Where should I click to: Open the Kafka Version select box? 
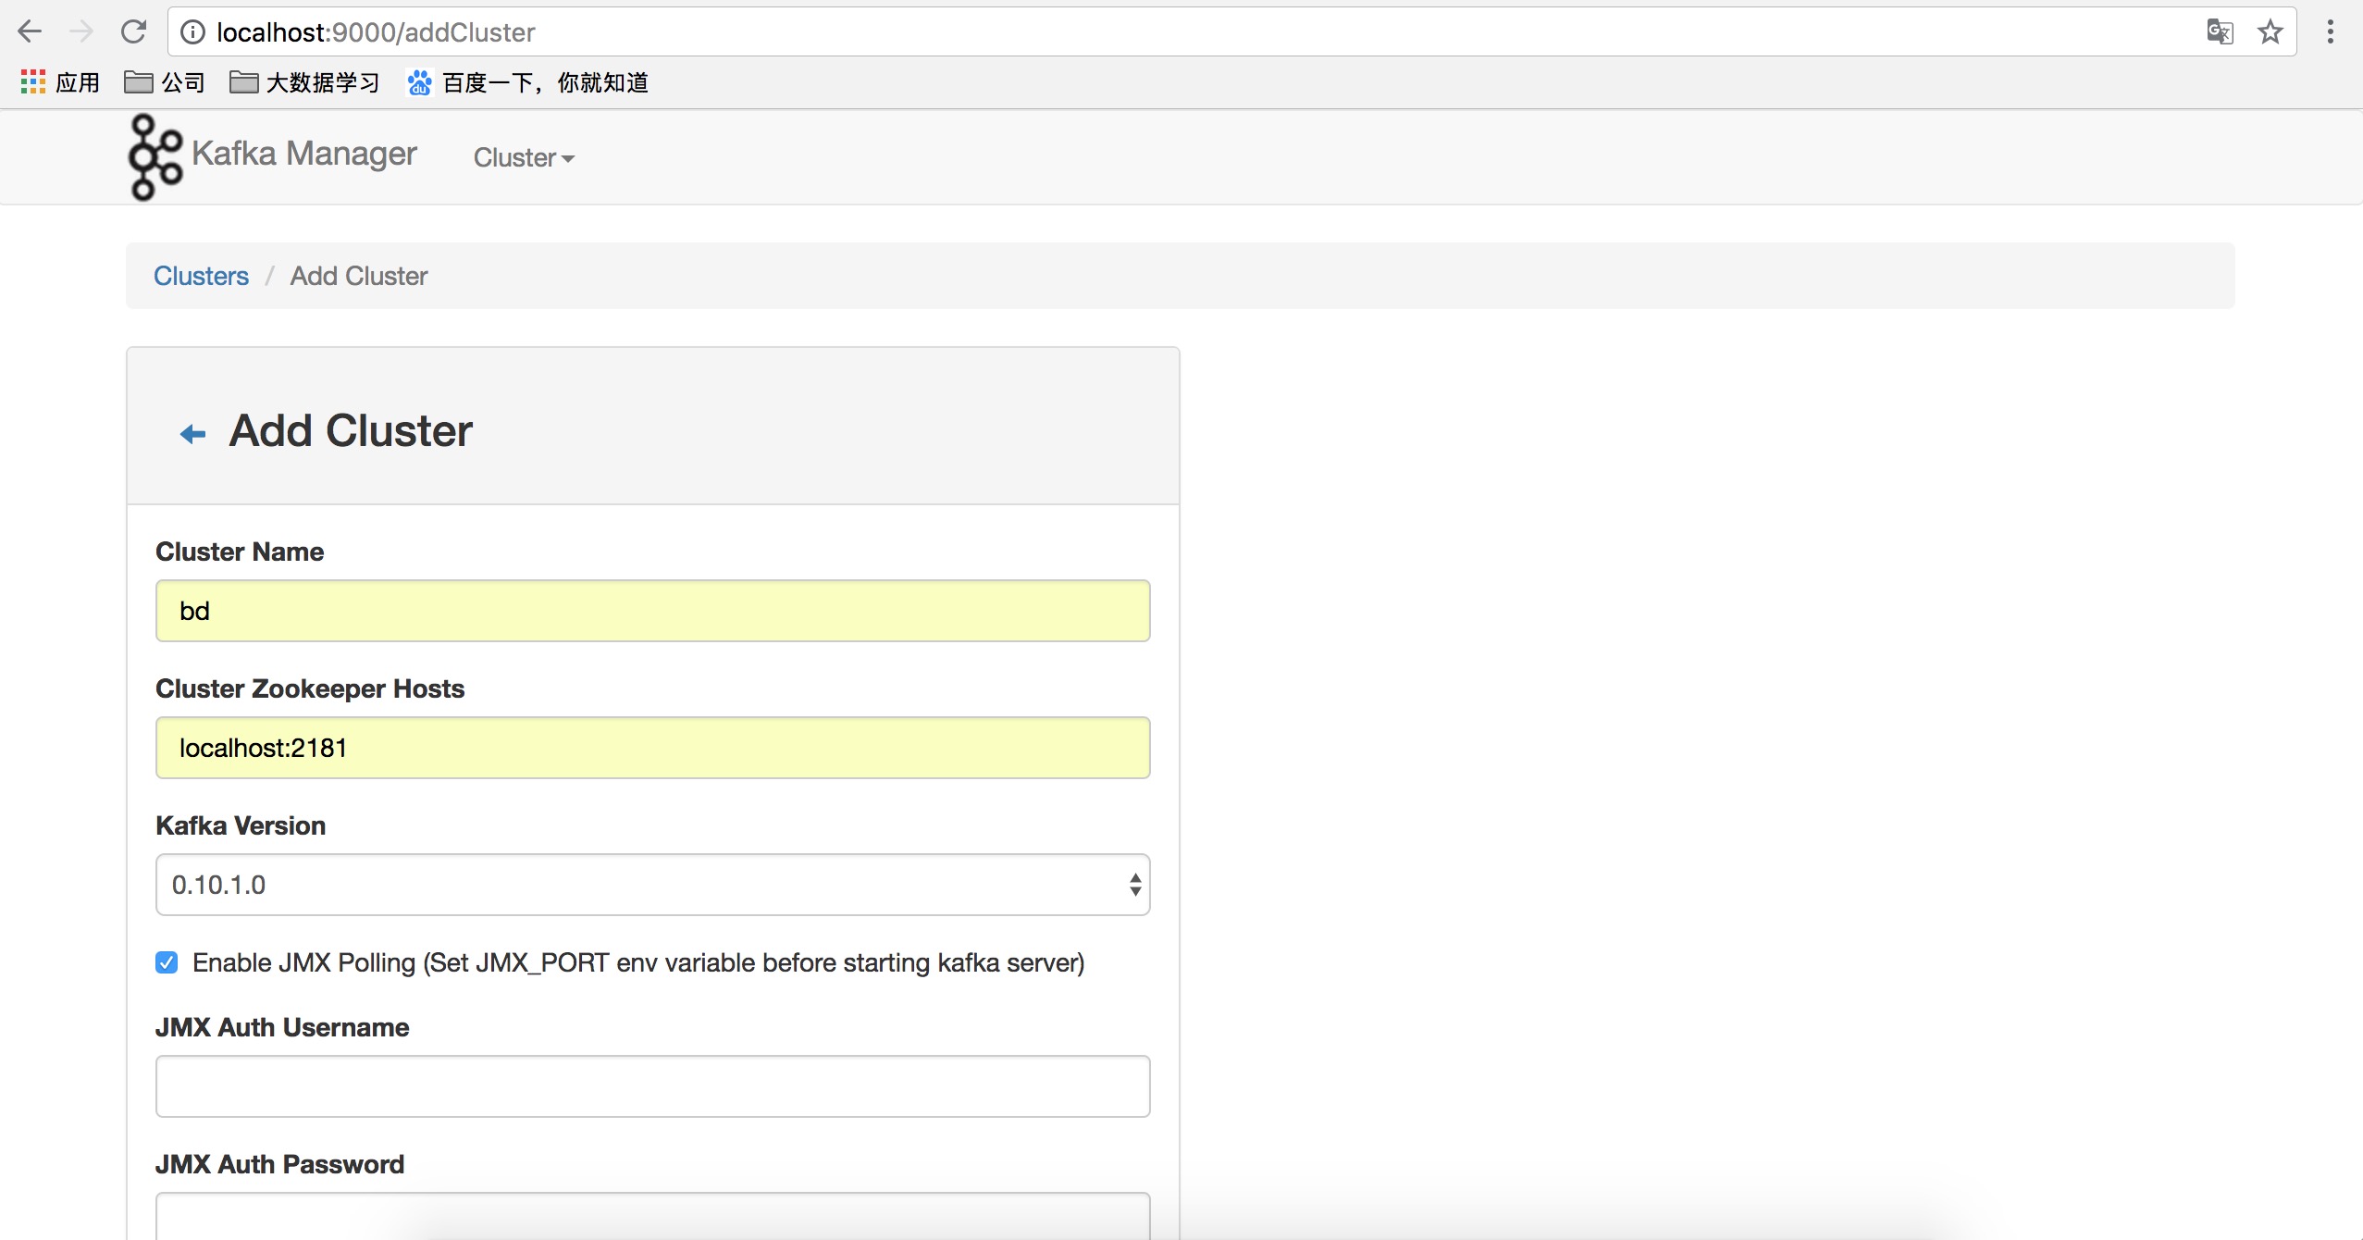point(652,885)
